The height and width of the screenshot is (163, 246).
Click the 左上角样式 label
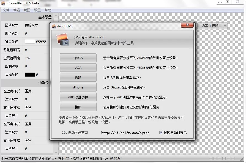tap(12, 91)
